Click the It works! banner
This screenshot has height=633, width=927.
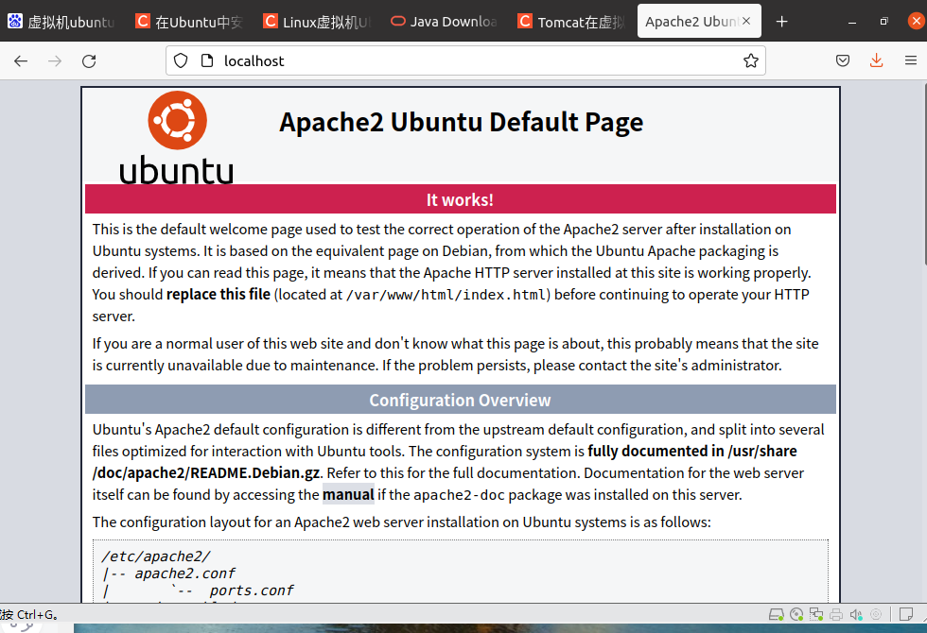pos(461,199)
